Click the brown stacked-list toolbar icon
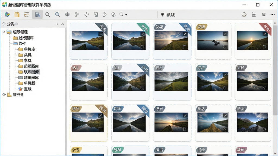Screen dimensions: 278x156 pos(27,15)
